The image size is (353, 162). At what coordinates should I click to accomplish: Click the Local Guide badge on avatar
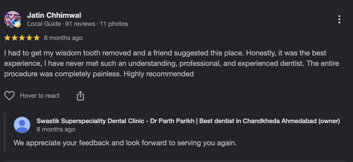[x=18, y=25]
